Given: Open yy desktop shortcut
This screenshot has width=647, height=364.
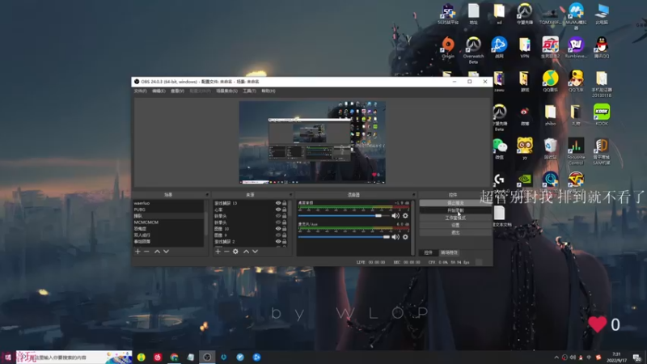Looking at the screenshot, I should click(524, 149).
